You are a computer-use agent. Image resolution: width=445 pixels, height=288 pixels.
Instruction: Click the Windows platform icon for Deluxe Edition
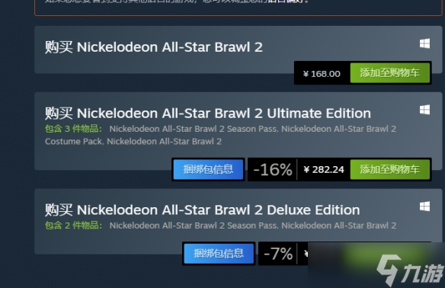[x=424, y=206]
